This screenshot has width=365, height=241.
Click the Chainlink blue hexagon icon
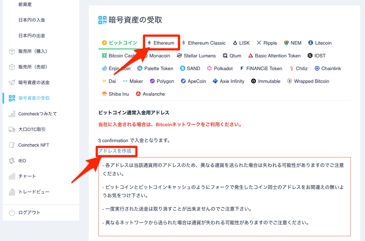[317, 68]
